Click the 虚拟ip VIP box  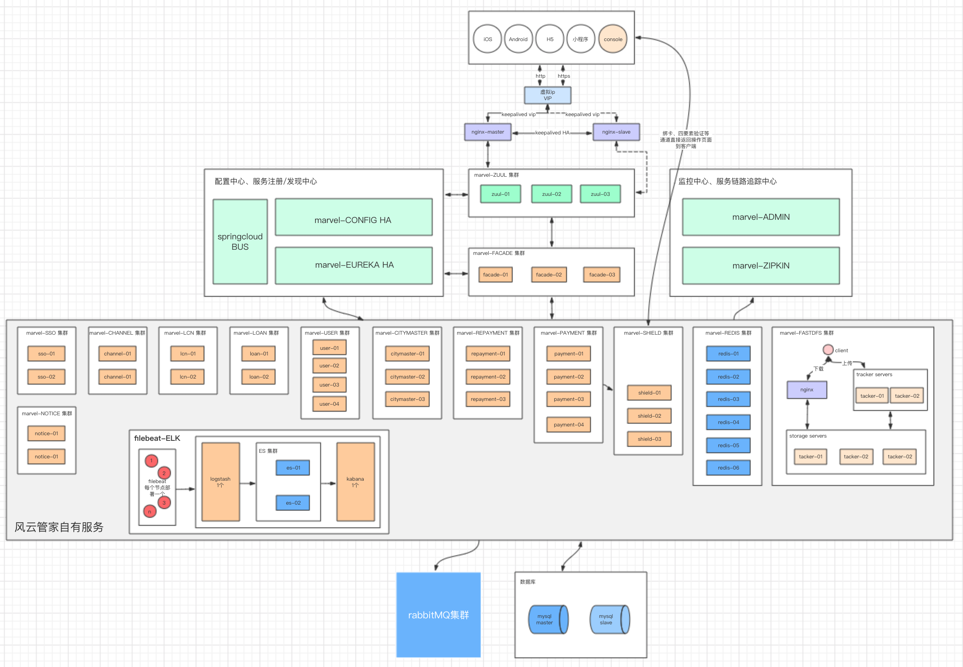point(547,95)
